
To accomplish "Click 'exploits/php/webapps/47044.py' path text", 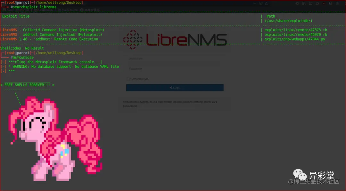I will coord(295,39).
